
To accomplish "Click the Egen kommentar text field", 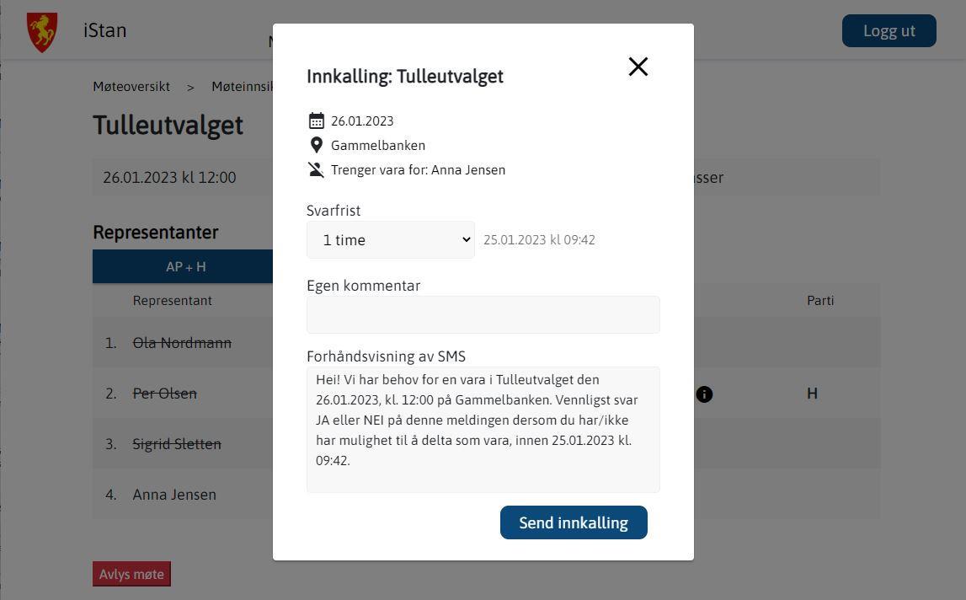I will coord(483,314).
